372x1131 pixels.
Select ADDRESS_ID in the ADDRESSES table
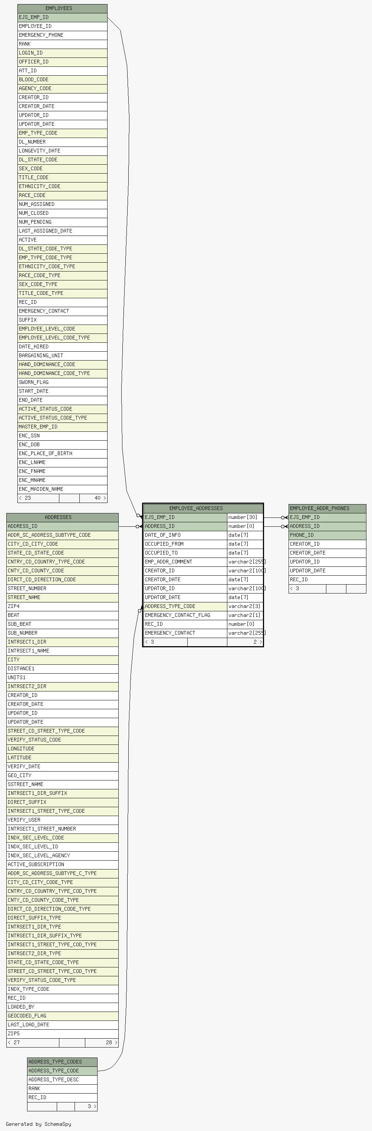[x=62, y=526]
